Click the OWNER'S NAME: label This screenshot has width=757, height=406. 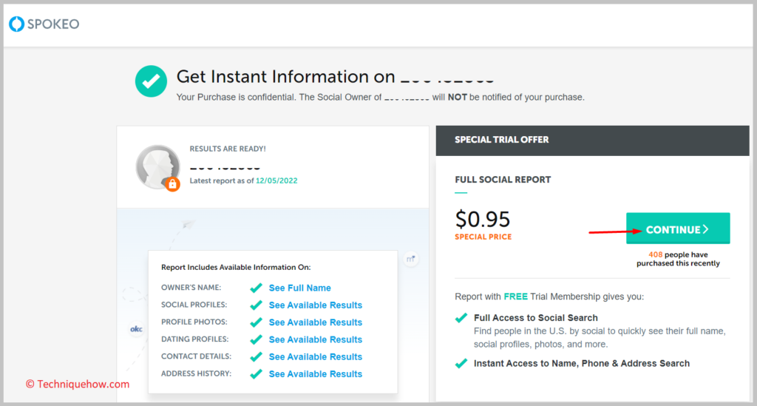(x=191, y=288)
